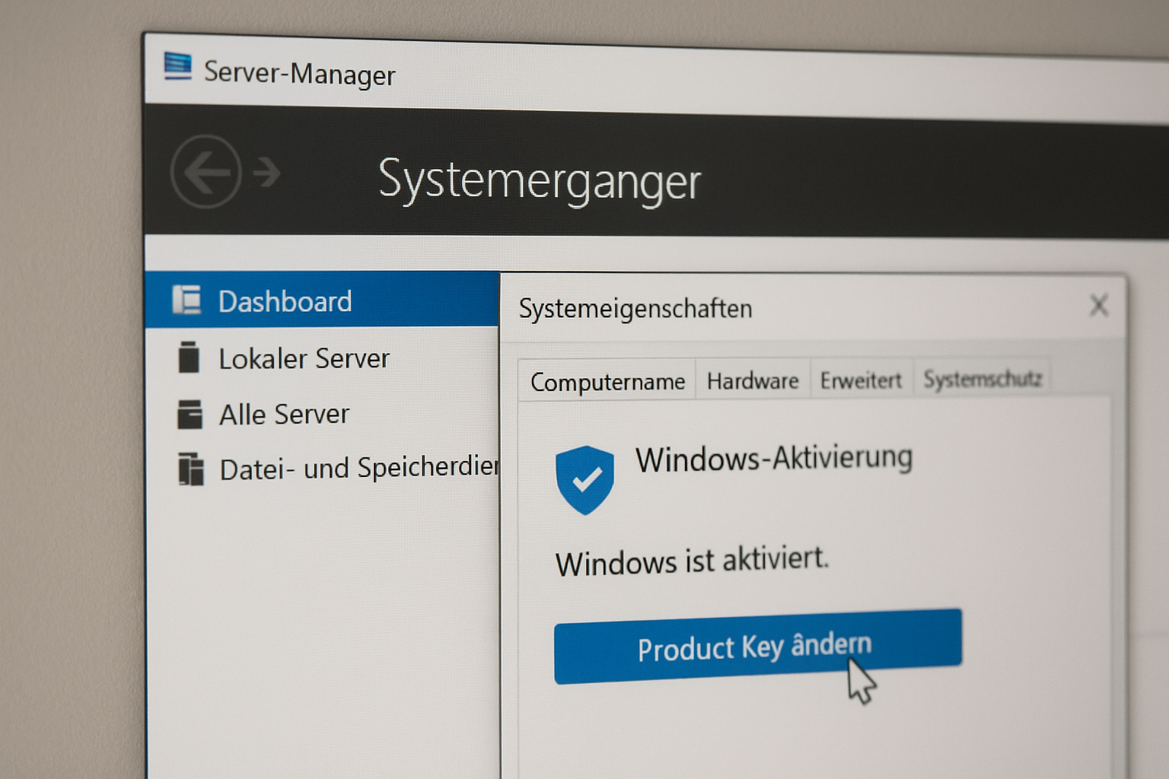This screenshot has height=779, width=1169.
Task: Click the Product Key ändern button
Action: [758, 647]
